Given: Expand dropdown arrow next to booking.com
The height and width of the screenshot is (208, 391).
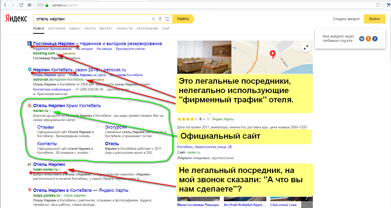Looking at the screenshot, I should coord(57,53).
